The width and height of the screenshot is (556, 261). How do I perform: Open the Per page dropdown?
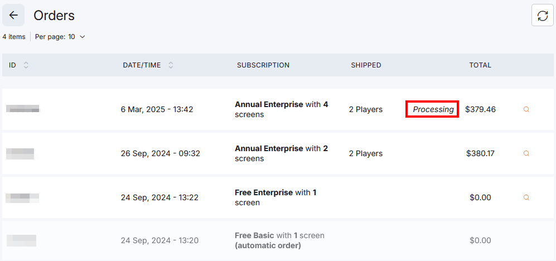pyautogui.click(x=60, y=37)
